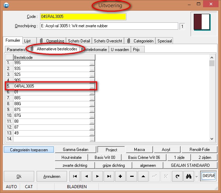Toggle the Basis Wit 00 category
221x193 pixels.
coord(105,158)
